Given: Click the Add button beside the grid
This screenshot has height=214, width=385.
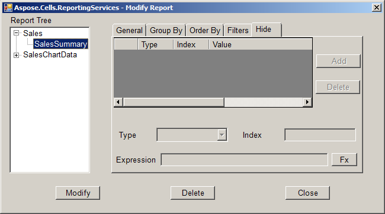Looking at the screenshot, I should tap(338, 61).
